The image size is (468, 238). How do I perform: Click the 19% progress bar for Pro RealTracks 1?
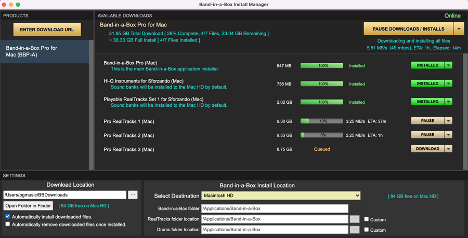(322, 121)
